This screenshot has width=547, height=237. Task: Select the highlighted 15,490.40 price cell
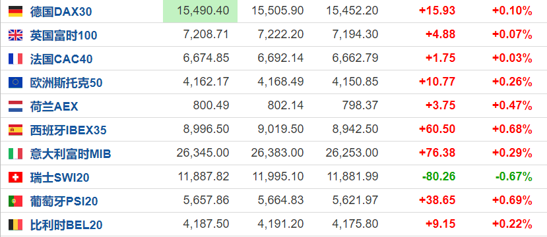200,11
